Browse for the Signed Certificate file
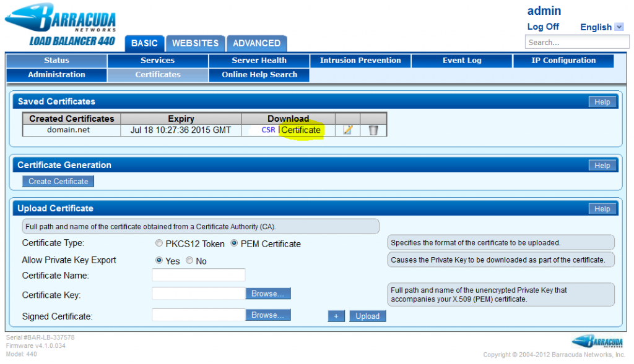The width and height of the screenshot is (634, 364). (267, 315)
